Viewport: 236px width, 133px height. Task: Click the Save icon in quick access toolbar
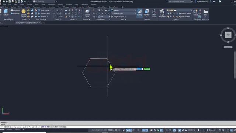point(10,1)
